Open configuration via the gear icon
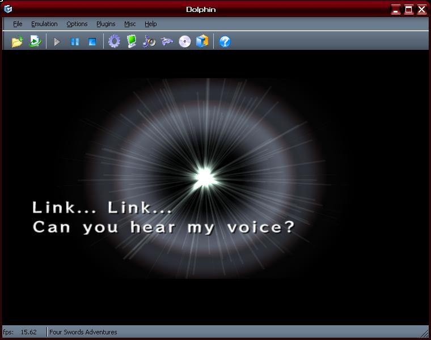The height and width of the screenshot is (340, 431). (114, 41)
